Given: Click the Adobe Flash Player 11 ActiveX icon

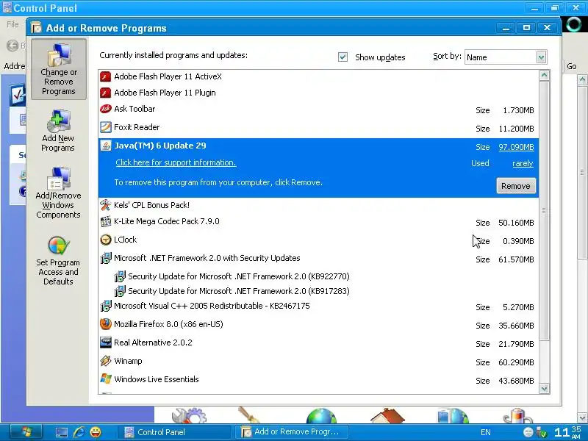Looking at the screenshot, I should pos(106,76).
